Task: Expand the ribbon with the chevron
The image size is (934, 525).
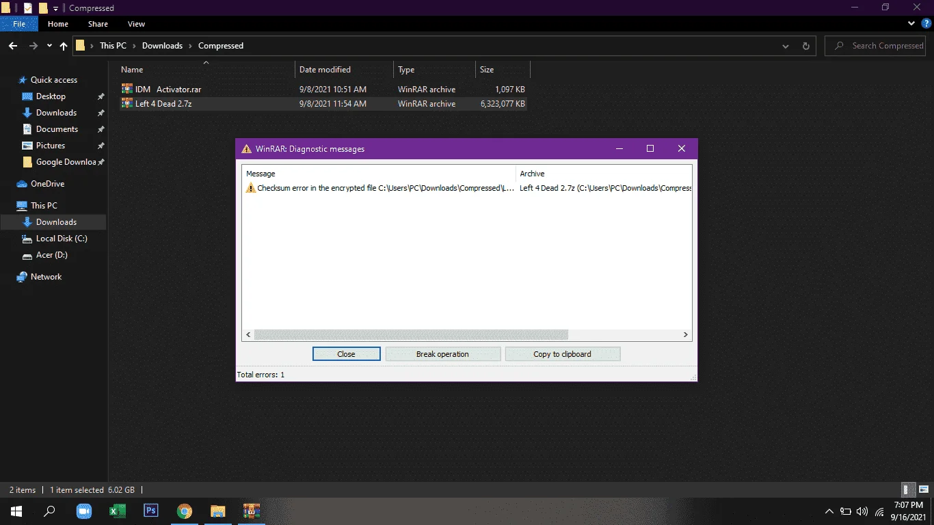Action: pyautogui.click(x=911, y=24)
